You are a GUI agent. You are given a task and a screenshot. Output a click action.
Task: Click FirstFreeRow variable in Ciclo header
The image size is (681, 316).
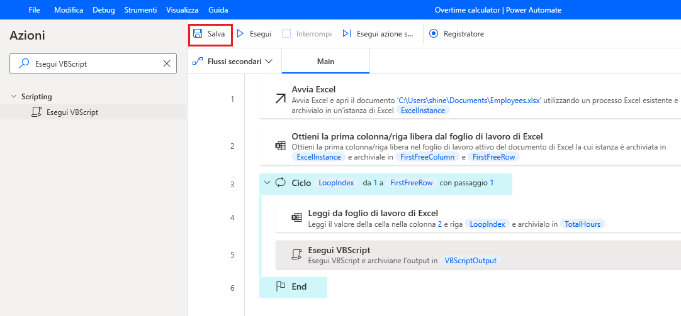[412, 183]
